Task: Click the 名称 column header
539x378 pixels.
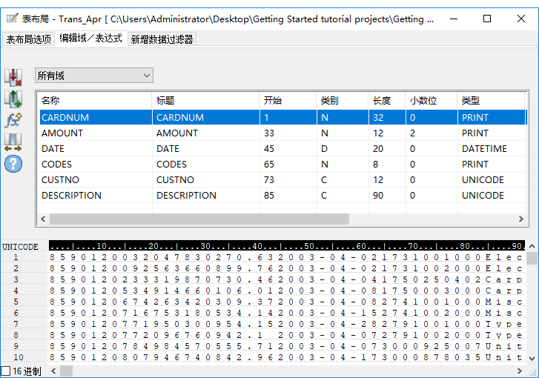Action: pos(50,101)
